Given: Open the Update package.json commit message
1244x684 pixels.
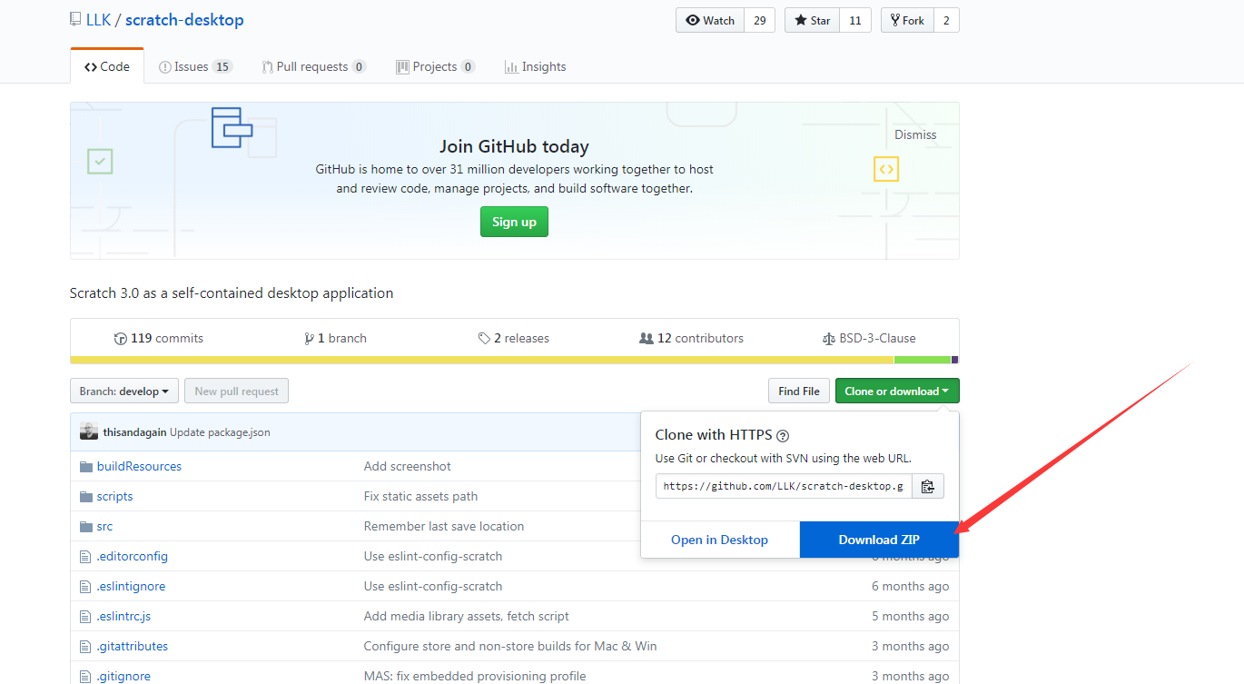Looking at the screenshot, I should (220, 432).
